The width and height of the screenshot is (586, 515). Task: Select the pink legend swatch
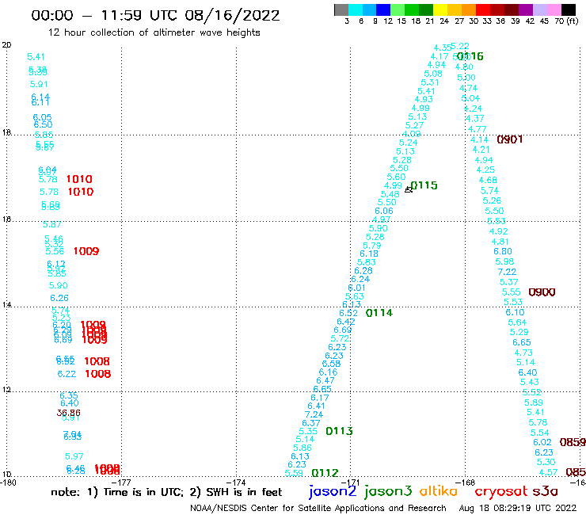click(554, 10)
